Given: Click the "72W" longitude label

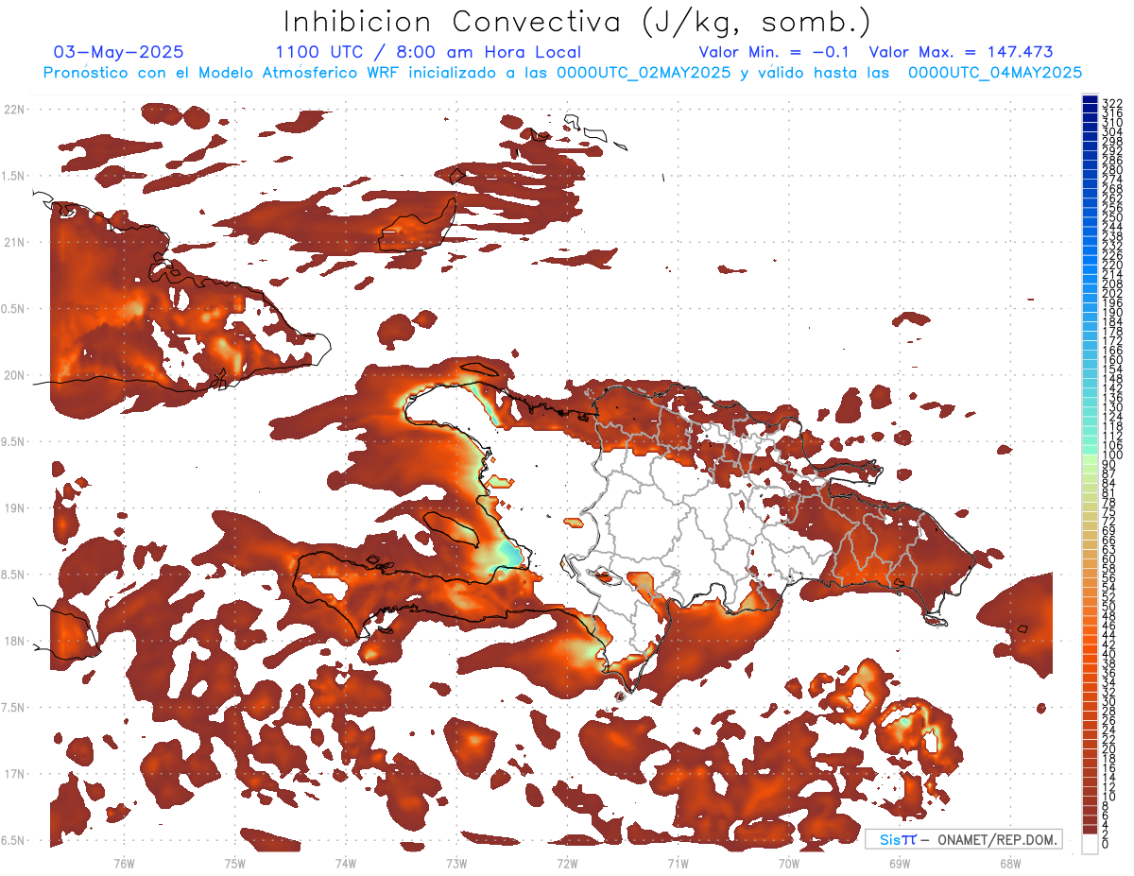Looking at the screenshot, I should [x=567, y=863].
